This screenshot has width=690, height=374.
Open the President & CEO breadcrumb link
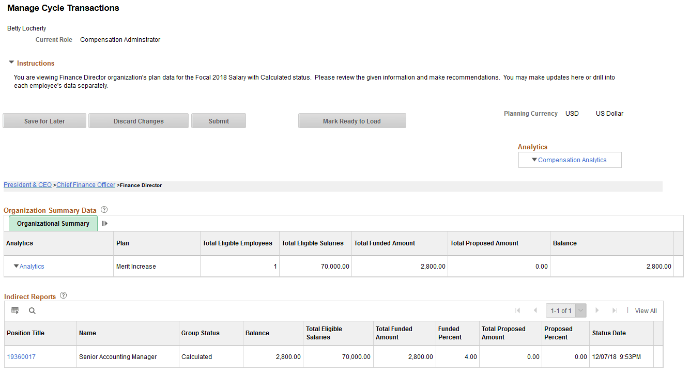[27, 184]
